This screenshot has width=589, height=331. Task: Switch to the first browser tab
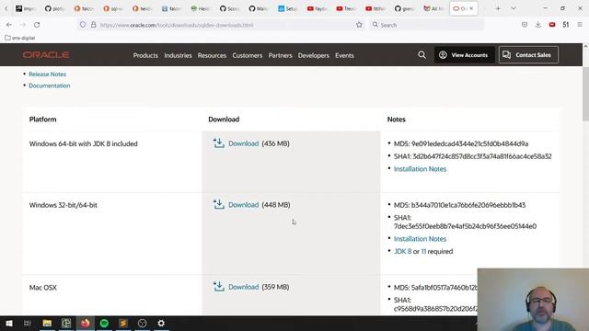tap(25, 8)
